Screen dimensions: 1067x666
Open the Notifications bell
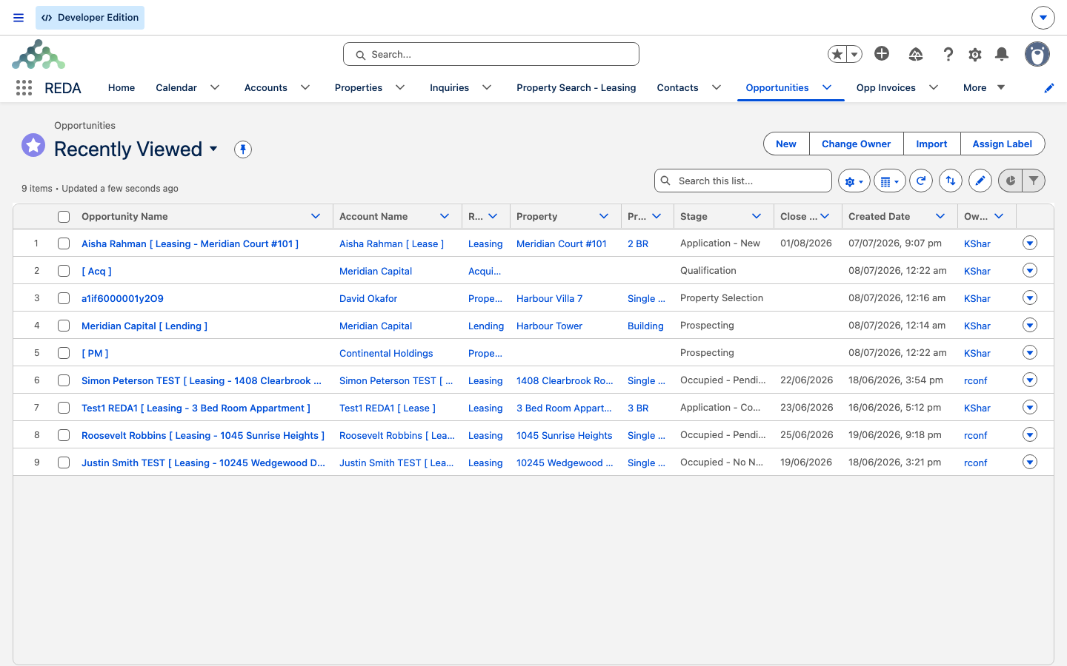[x=1002, y=54]
